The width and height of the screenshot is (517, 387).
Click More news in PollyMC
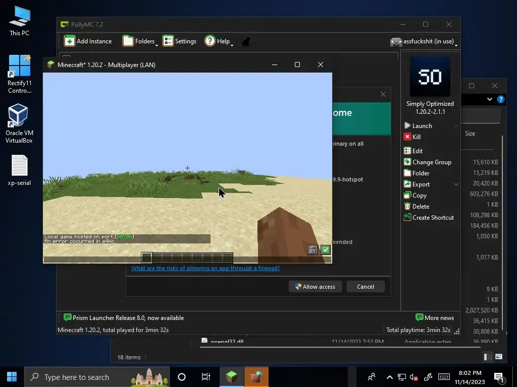click(x=435, y=318)
